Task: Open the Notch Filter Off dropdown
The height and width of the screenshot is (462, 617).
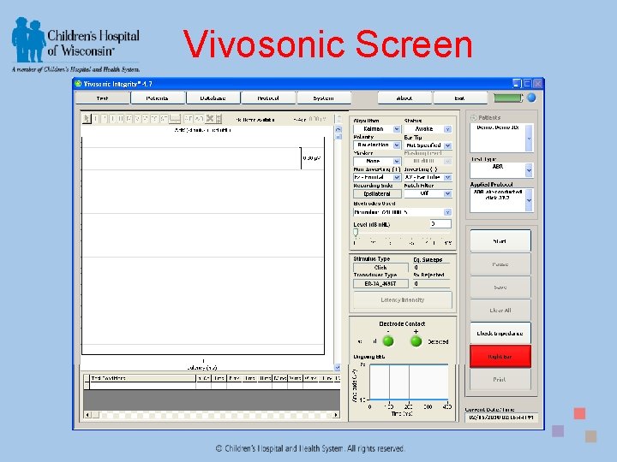Action: click(x=447, y=193)
